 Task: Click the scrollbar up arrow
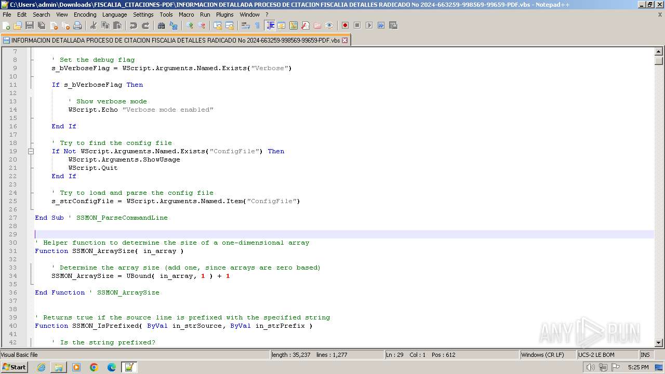pos(659,51)
